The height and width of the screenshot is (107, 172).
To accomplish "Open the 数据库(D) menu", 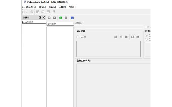I will (31, 7).
